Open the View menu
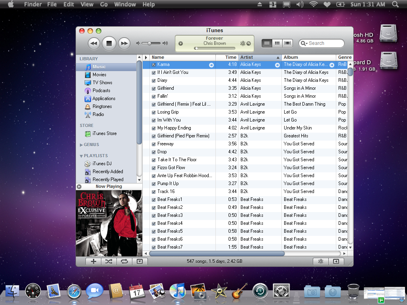The image size is (407, 305). point(87,4)
